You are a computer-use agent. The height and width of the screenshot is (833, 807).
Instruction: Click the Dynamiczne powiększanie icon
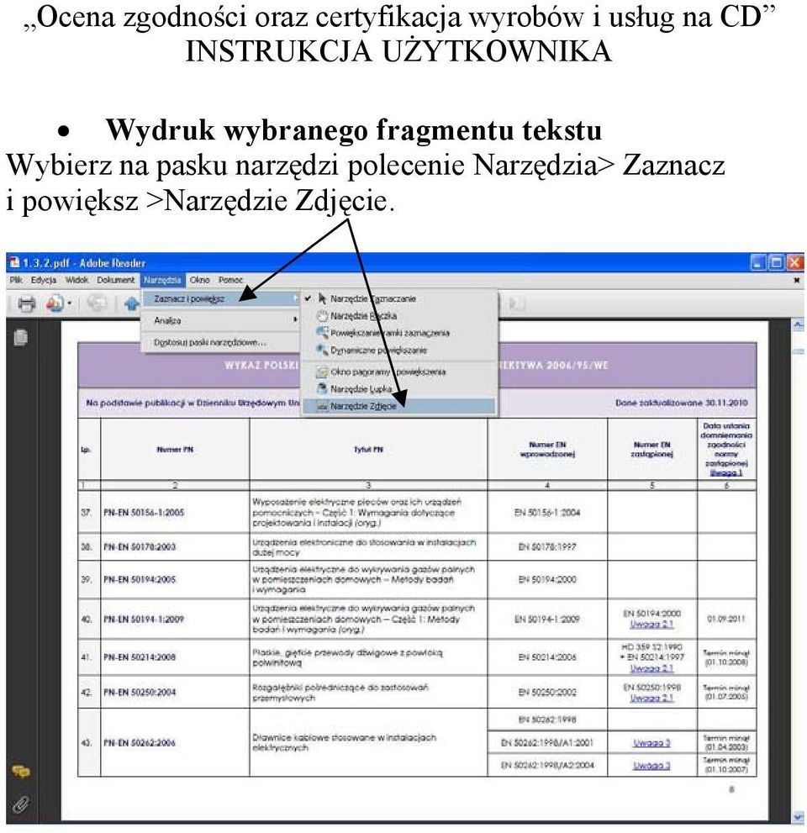click(322, 350)
